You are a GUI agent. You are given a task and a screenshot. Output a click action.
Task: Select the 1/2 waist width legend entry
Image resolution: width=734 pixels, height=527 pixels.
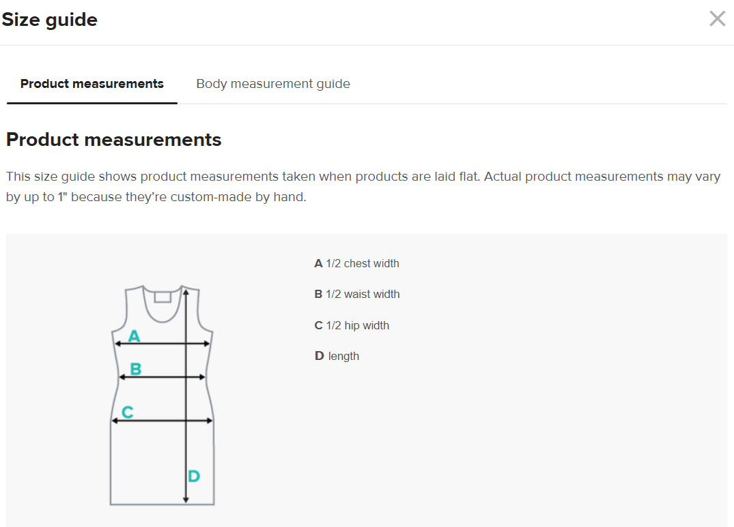point(357,294)
